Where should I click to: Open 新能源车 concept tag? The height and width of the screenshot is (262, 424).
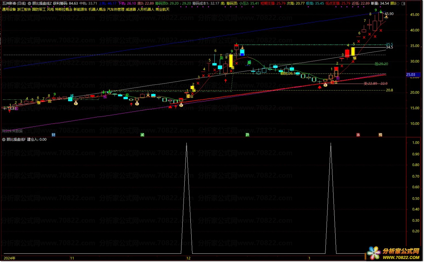point(81,9)
